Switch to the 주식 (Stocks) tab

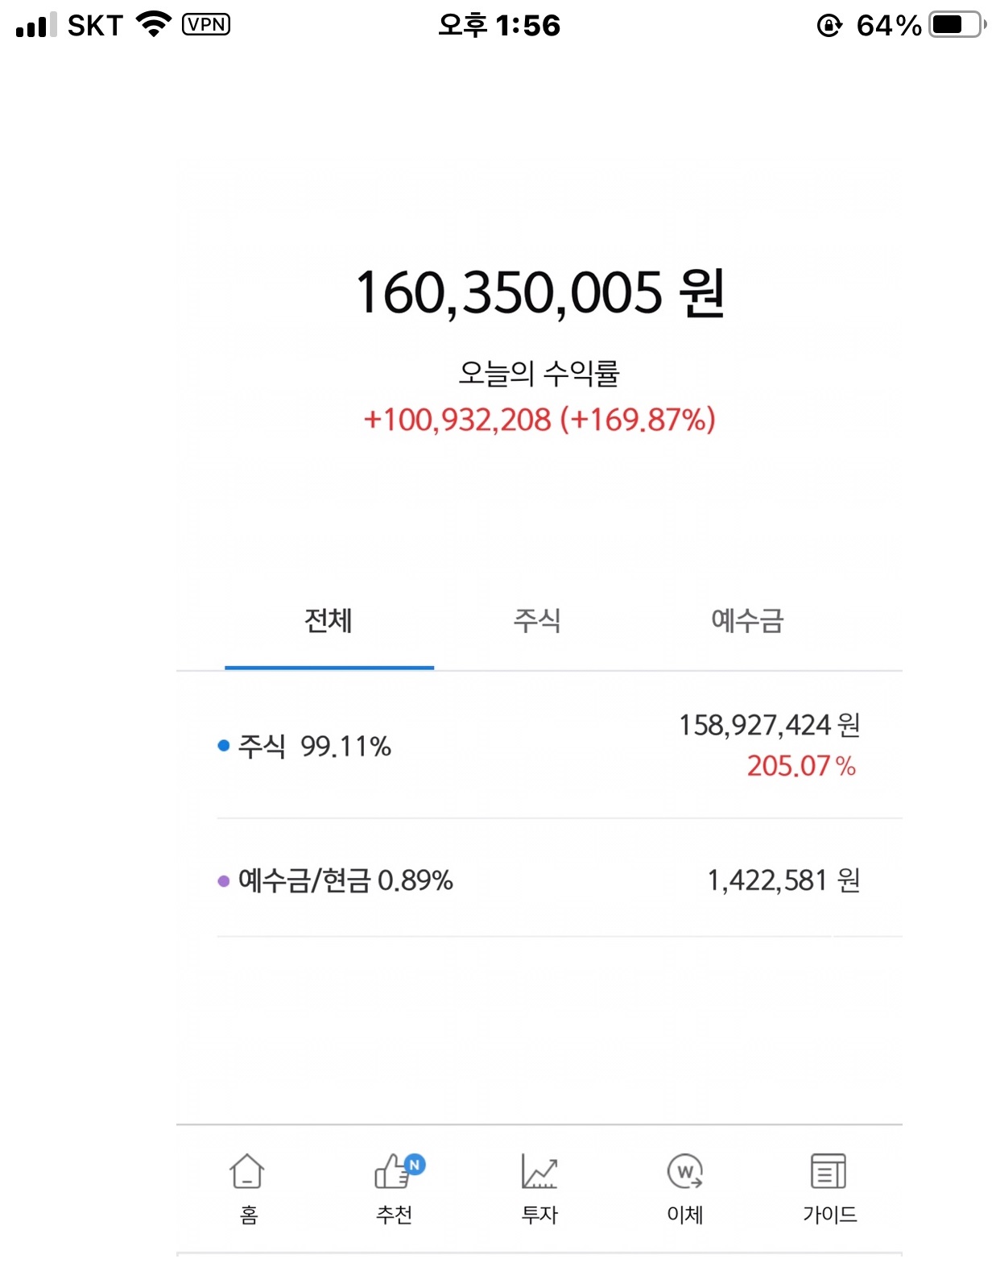click(537, 621)
